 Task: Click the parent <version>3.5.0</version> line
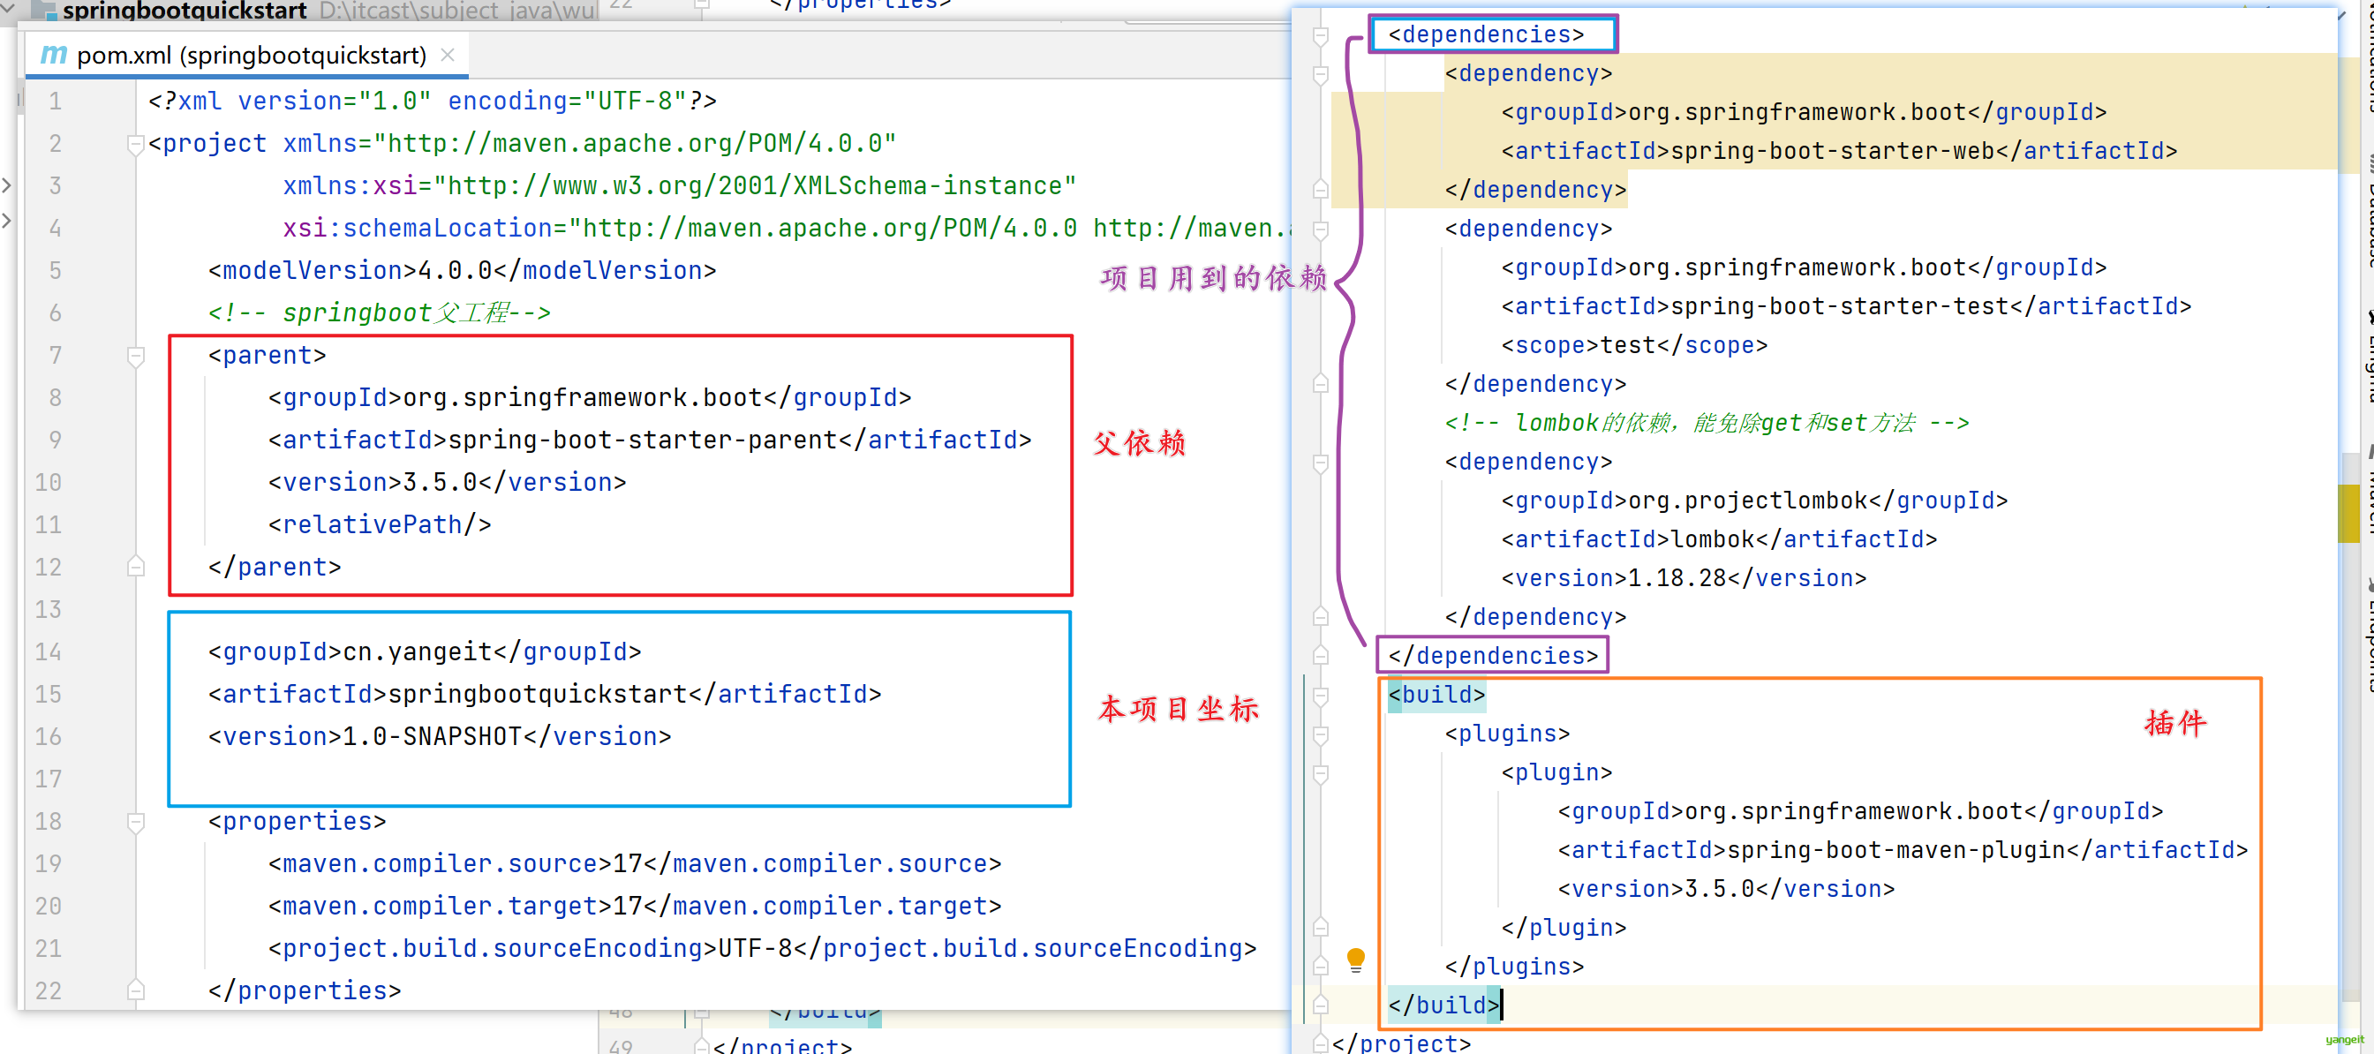447,483
